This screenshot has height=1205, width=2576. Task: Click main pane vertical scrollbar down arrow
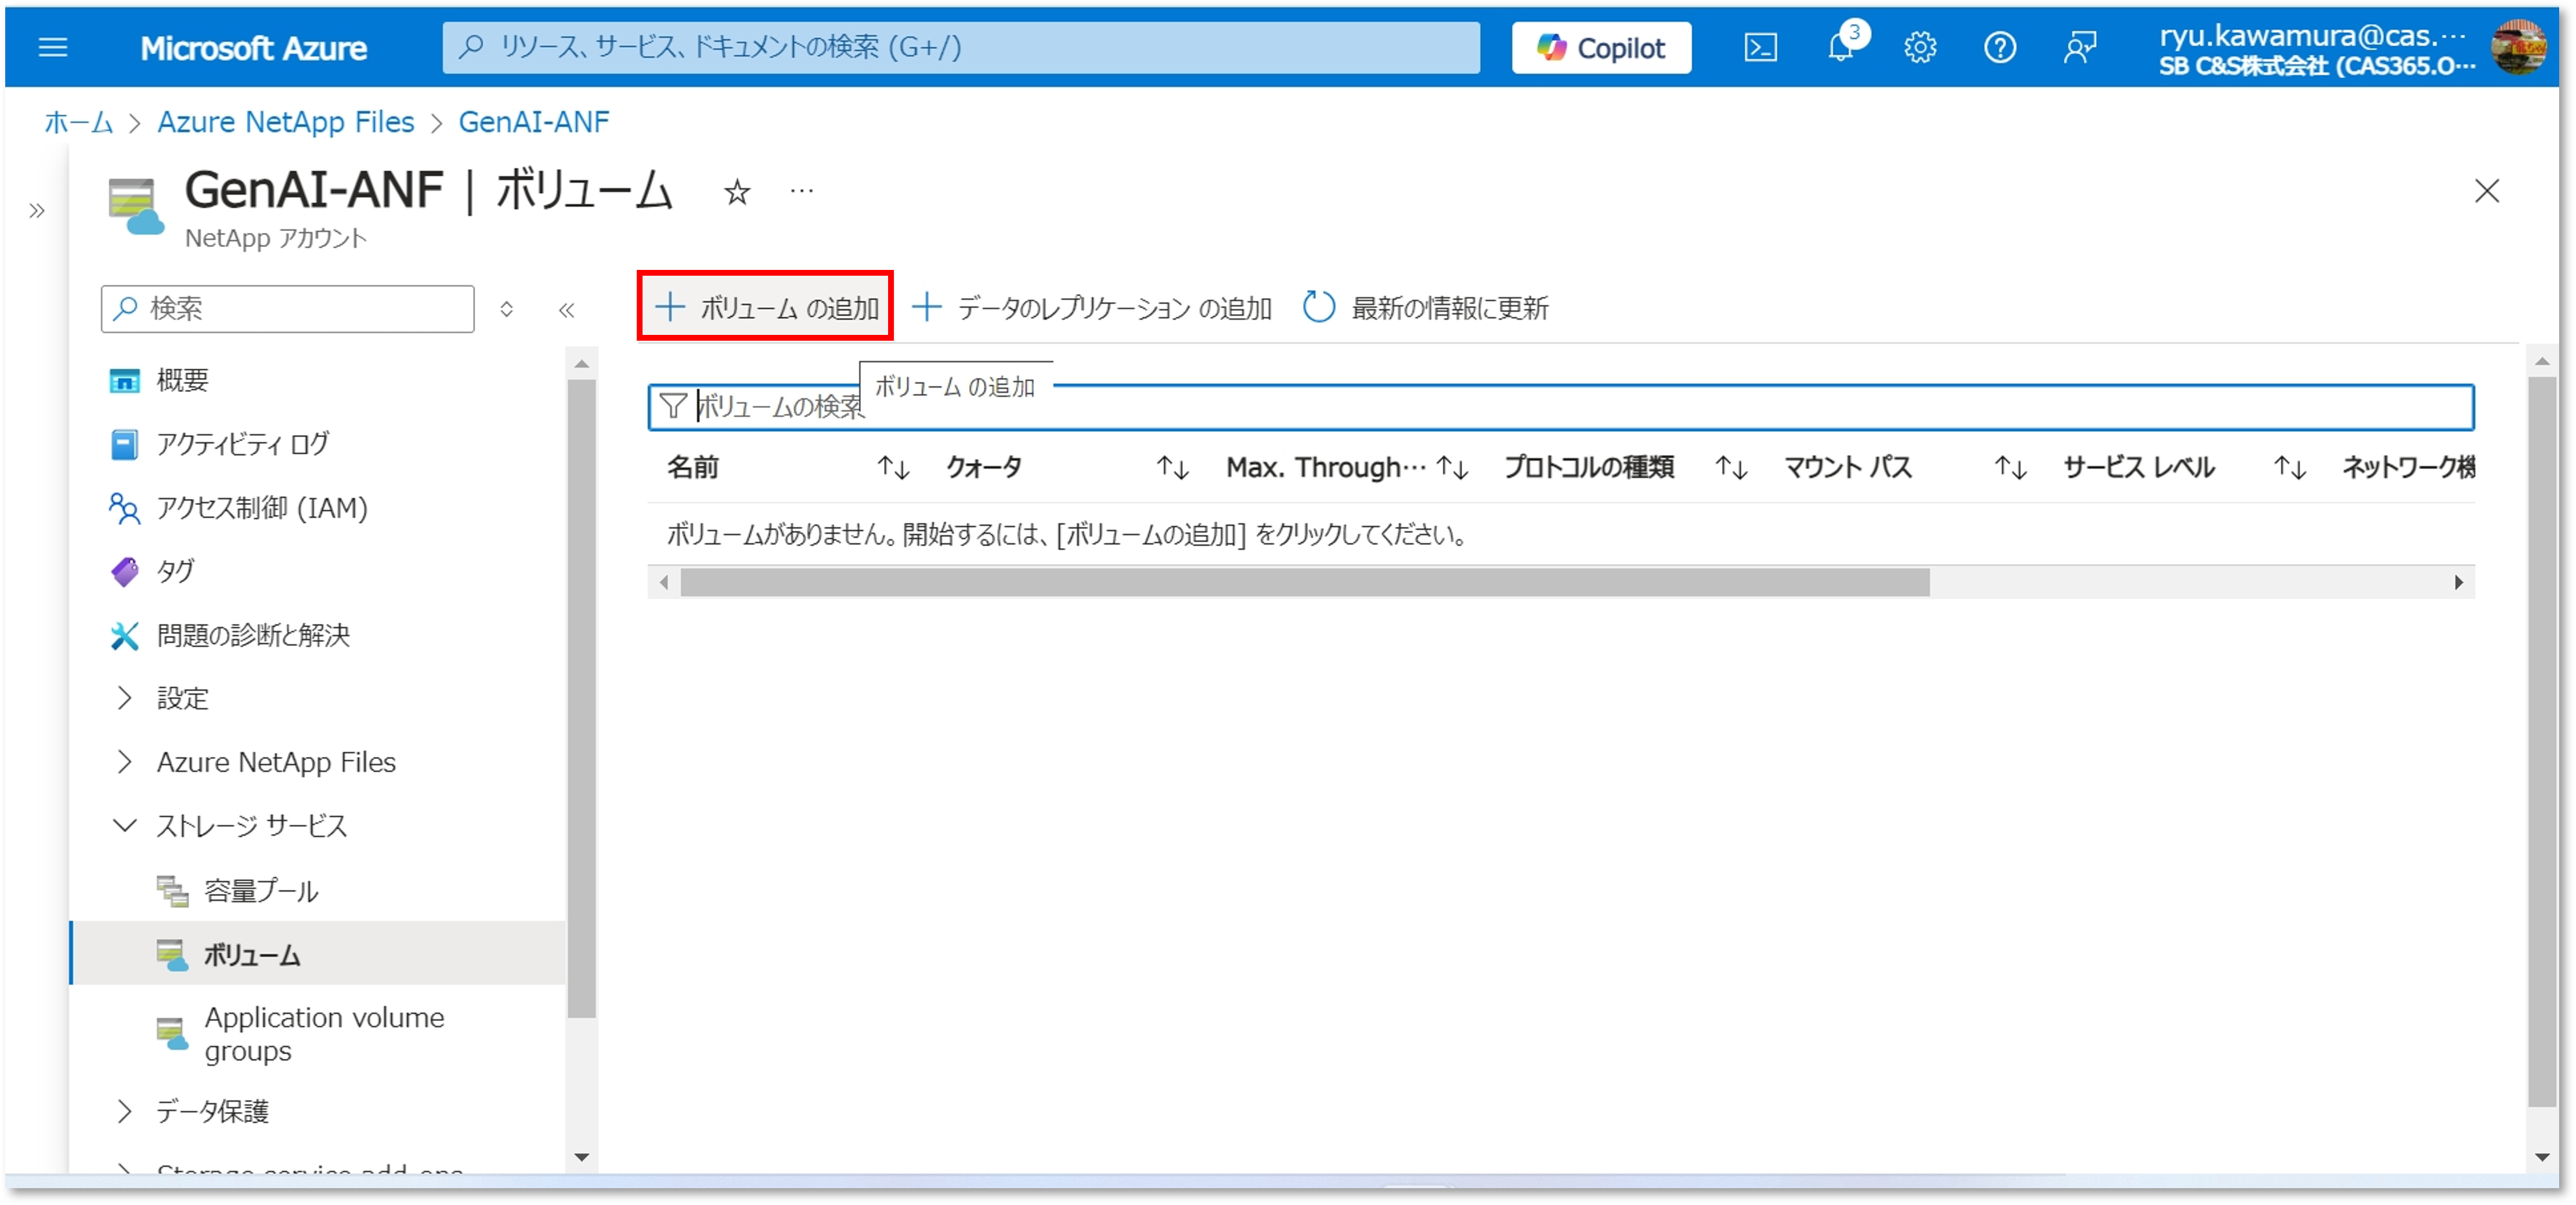point(2543,1157)
